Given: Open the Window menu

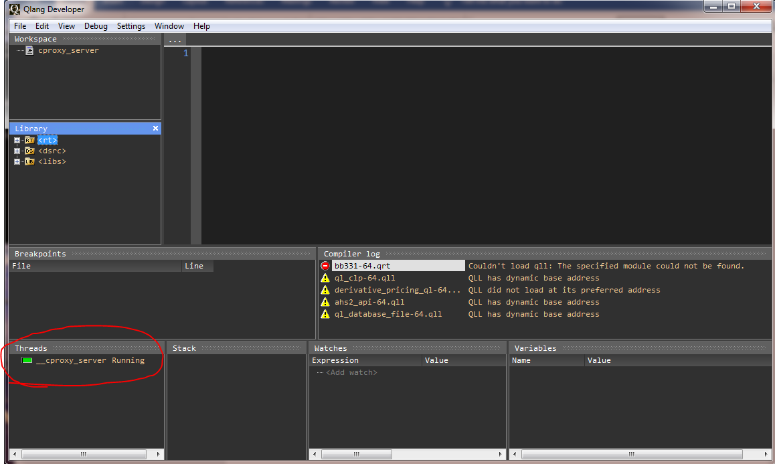Looking at the screenshot, I should [169, 26].
